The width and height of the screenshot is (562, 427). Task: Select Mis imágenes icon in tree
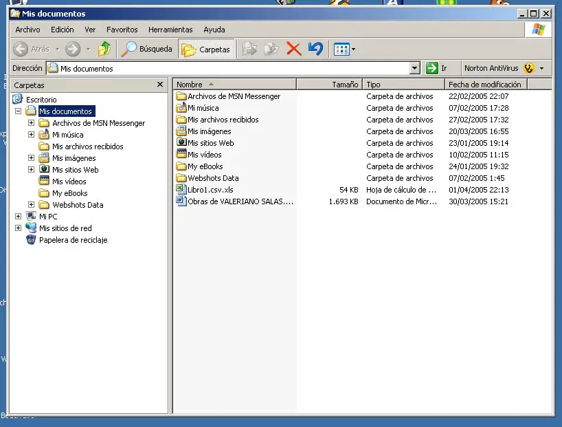(x=44, y=157)
